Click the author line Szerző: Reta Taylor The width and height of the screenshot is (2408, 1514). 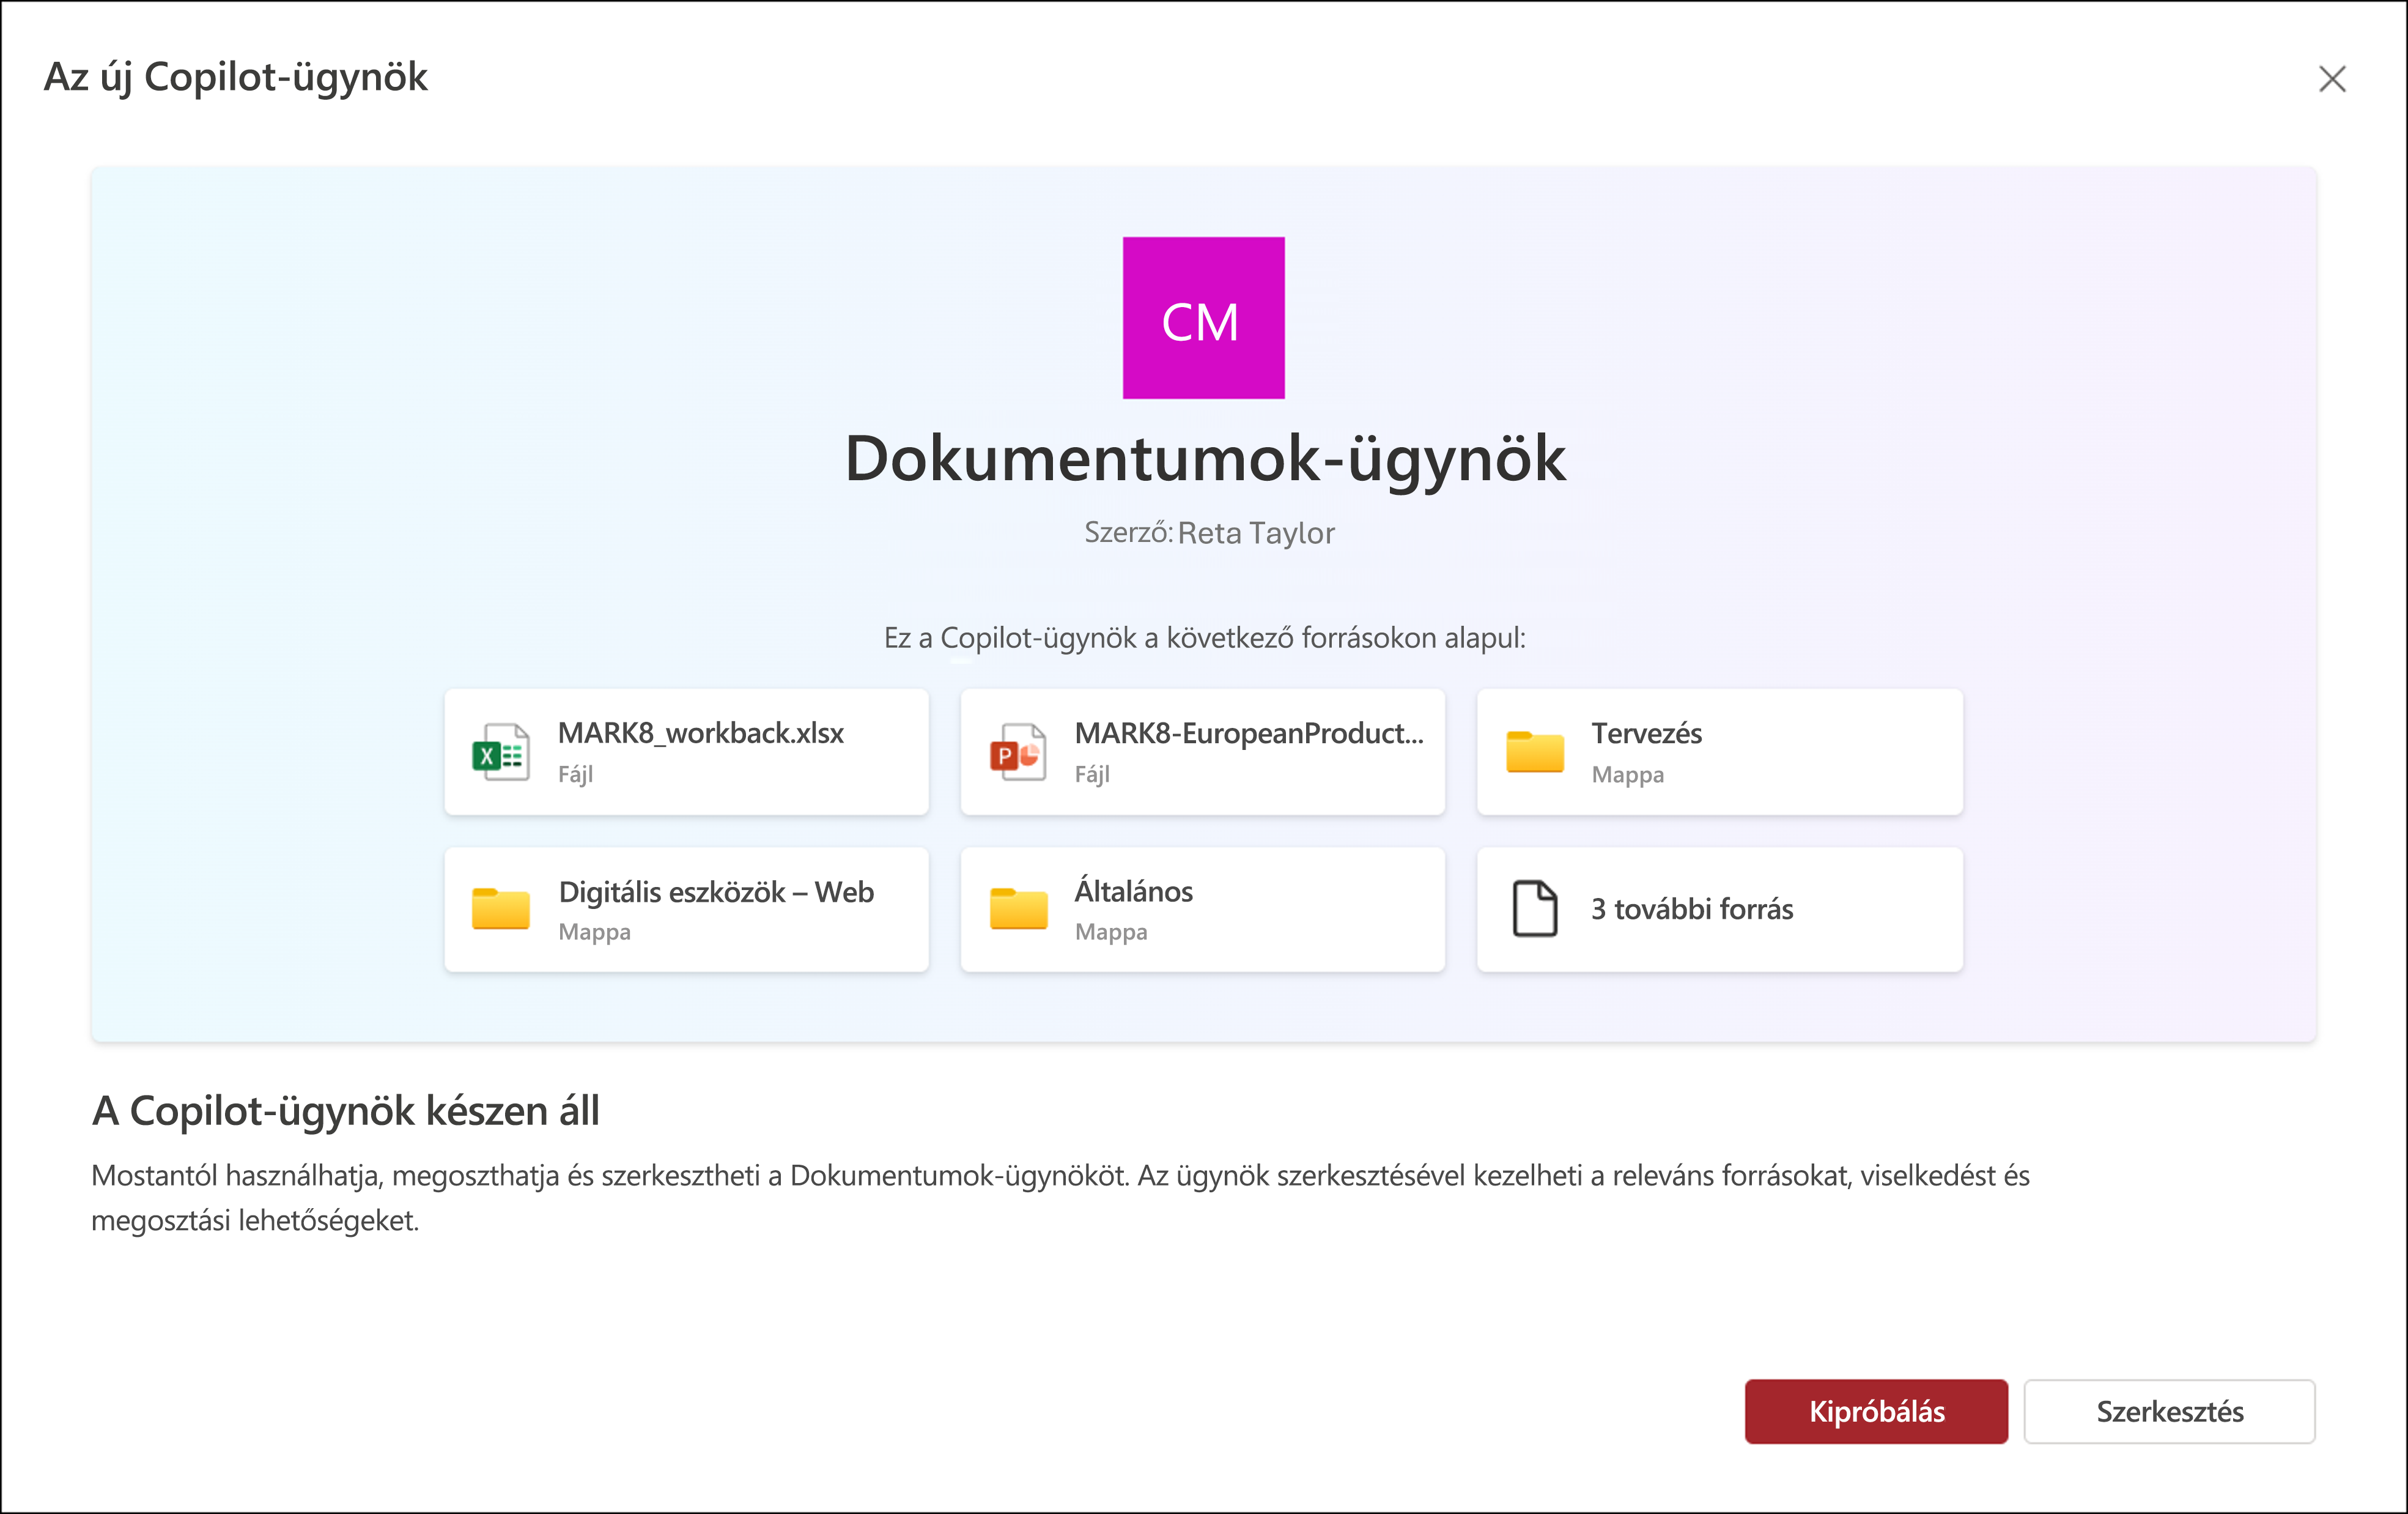tap(1209, 532)
